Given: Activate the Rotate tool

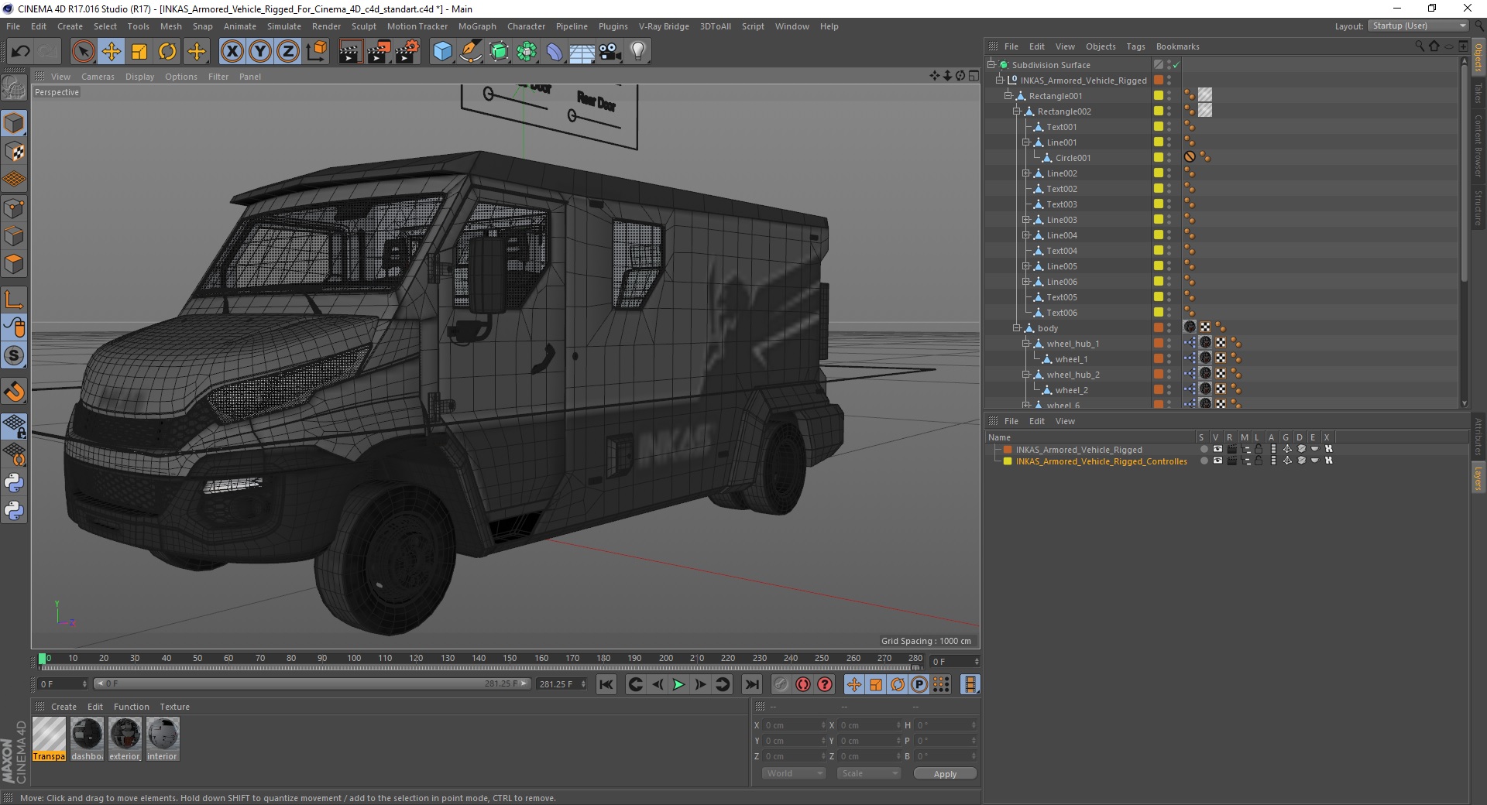Looking at the screenshot, I should pos(167,52).
